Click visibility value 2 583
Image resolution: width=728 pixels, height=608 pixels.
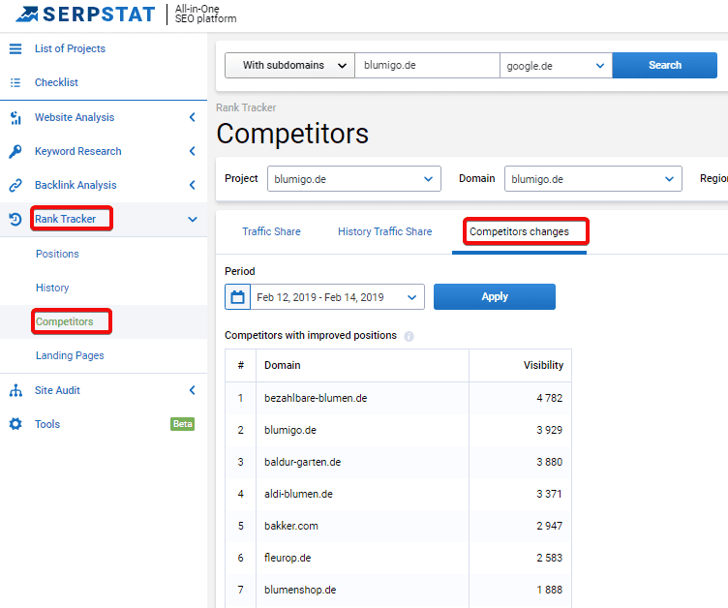pyautogui.click(x=549, y=558)
